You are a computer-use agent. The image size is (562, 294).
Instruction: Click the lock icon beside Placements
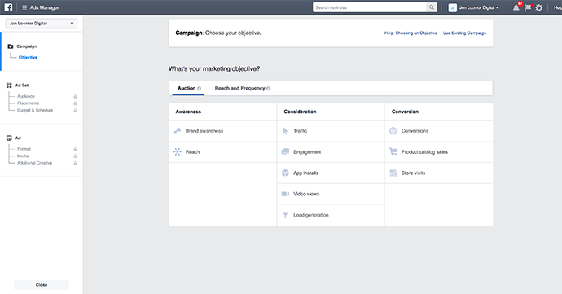(75, 103)
